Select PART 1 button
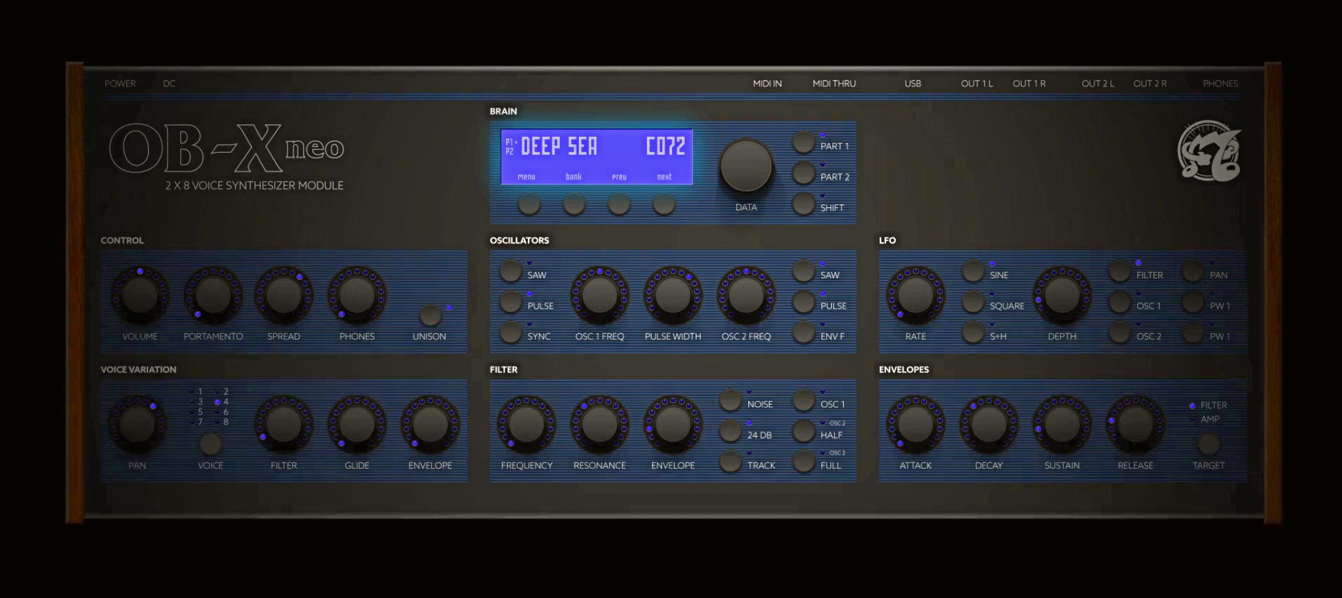Viewport: 1342px width, 598px height. (x=804, y=142)
